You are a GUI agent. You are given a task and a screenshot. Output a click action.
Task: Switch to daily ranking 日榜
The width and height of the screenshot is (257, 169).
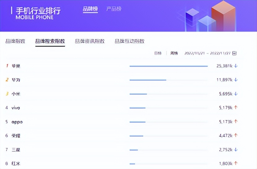click(158, 53)
